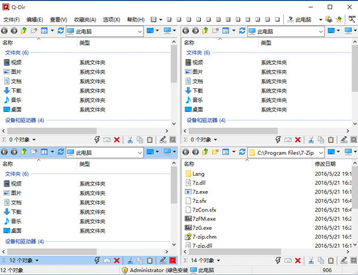Viewport: 358px width, 275px height.
Task: Click paste clipboard icon in top-right pane
Action: coord(331,140)
